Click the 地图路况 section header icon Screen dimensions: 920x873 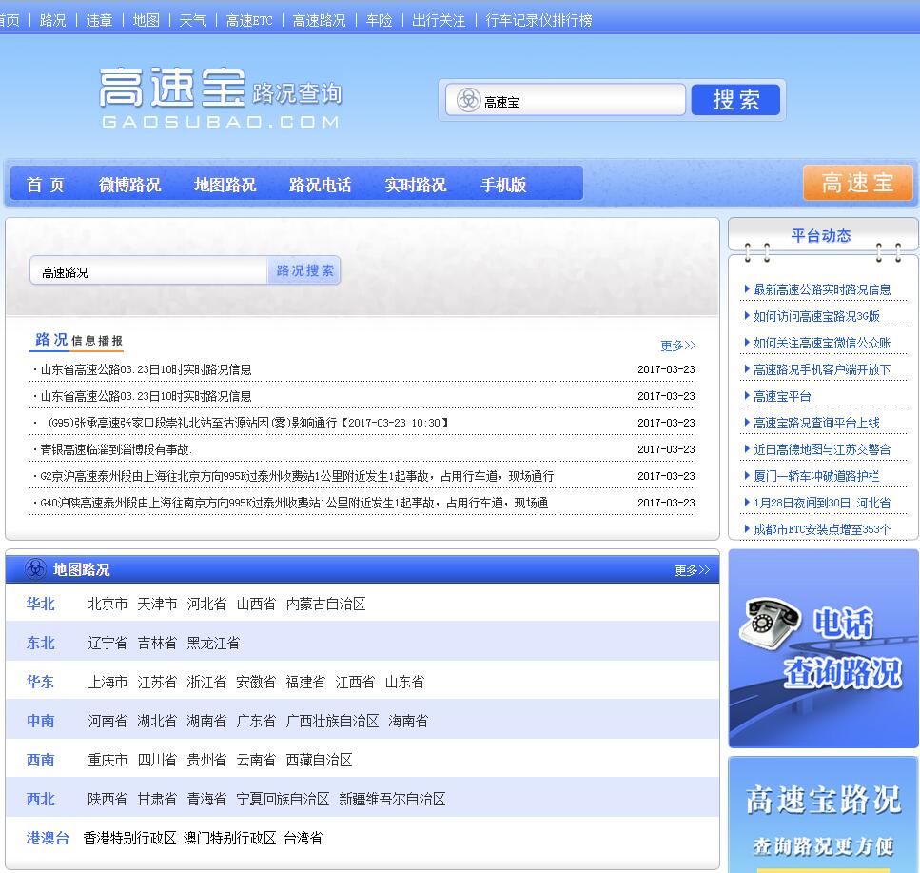[35, 569]
